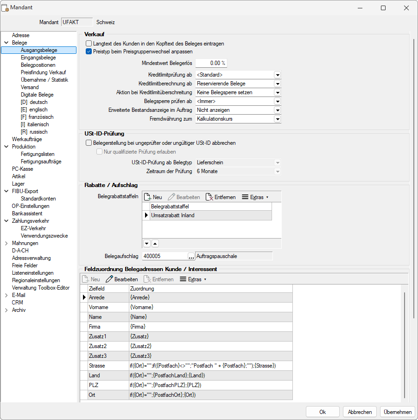The height and width of the screenshot is (420, 418).
Task: Move Belegrabattstaffel row up with arrow
Action: tap(155, 243)
